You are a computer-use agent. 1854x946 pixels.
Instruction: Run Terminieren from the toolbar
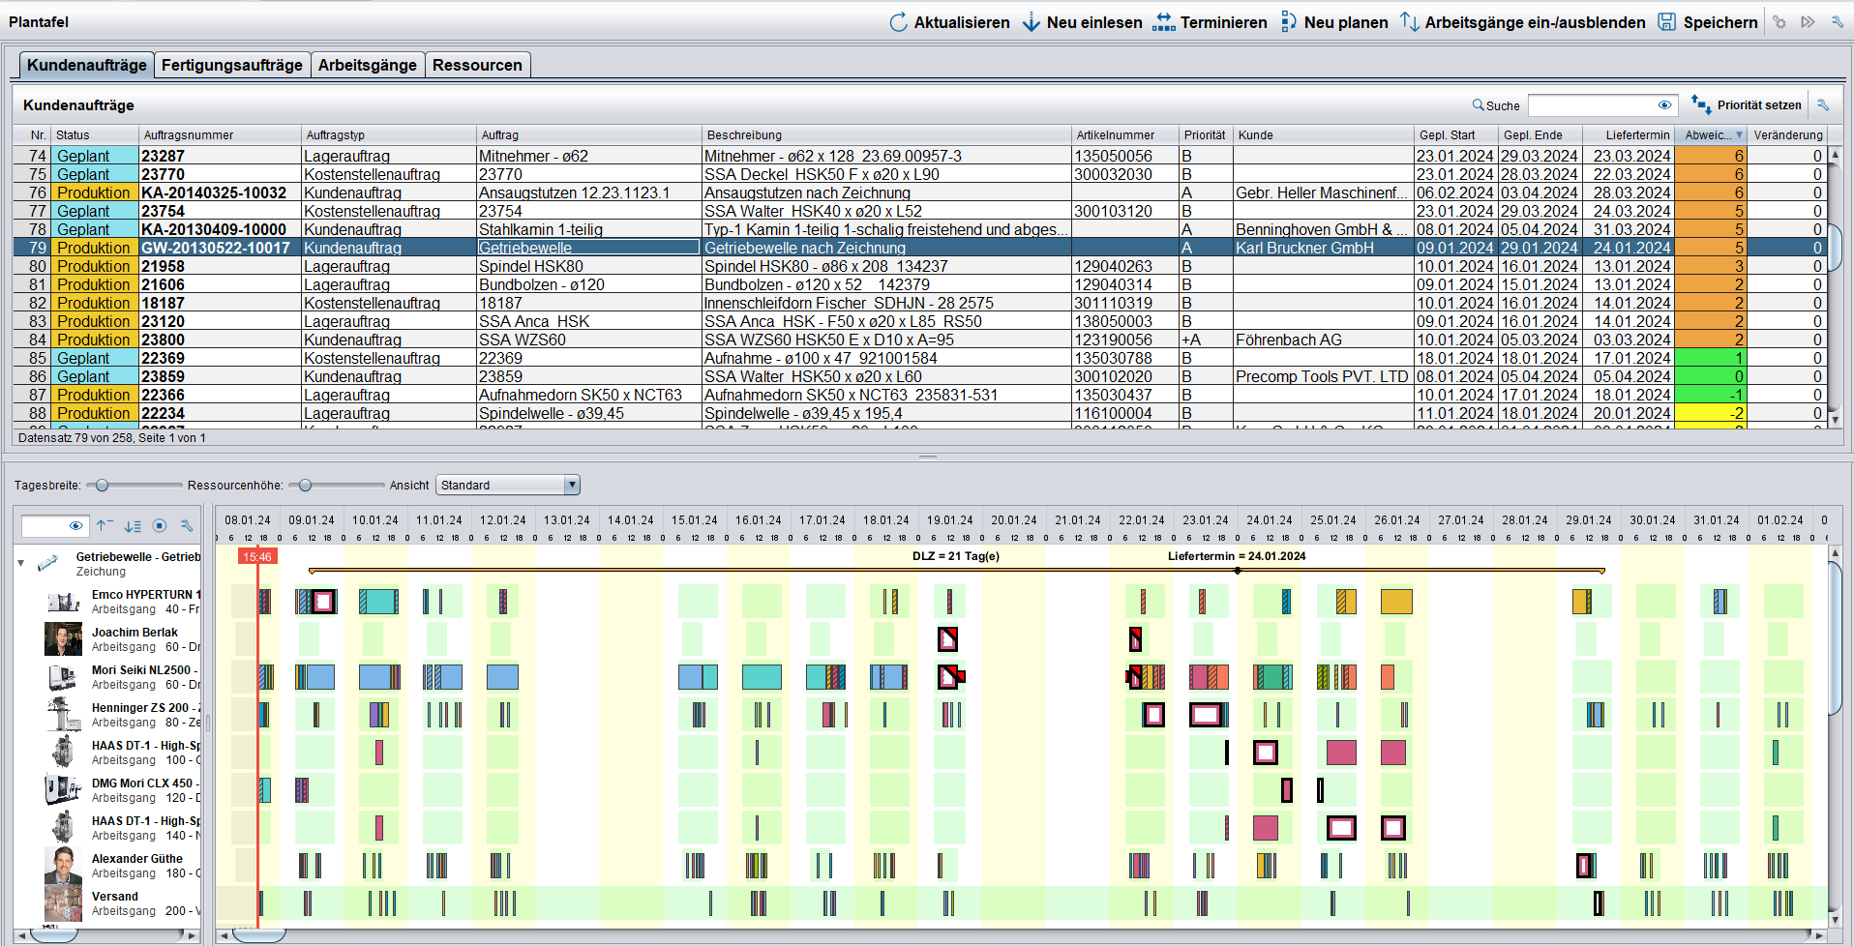[x=1210, y=21]
